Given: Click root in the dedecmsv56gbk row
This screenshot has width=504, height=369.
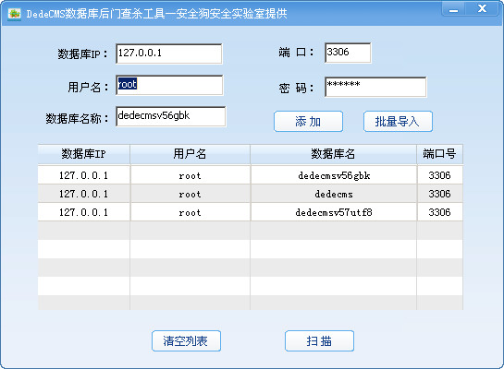Looking at the screenshot, I should tap(190, 175).
